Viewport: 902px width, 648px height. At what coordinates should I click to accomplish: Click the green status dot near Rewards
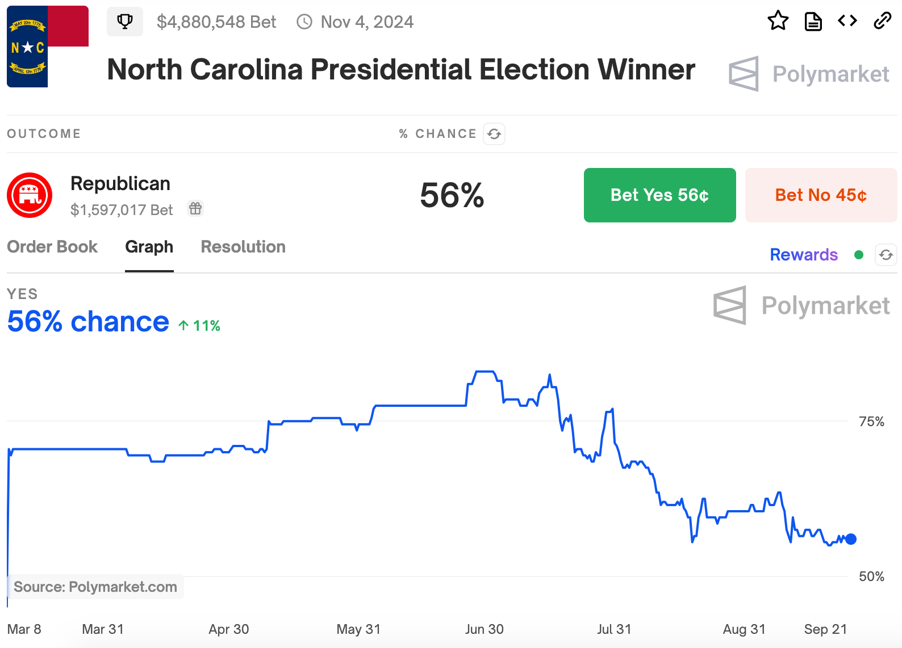pos(859,255)
